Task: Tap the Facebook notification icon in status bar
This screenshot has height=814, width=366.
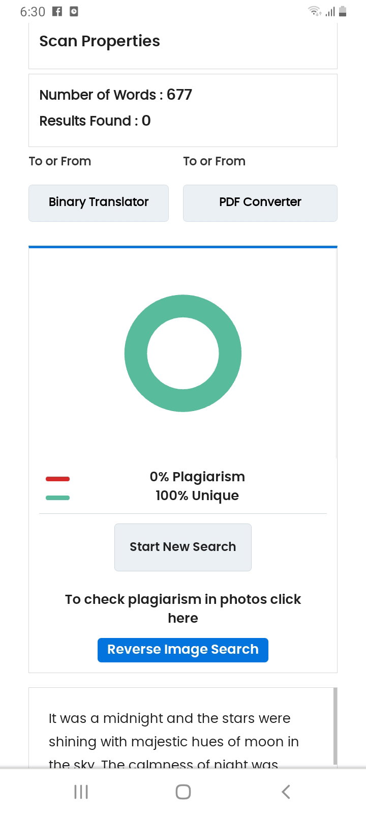Action: point(57,11)
